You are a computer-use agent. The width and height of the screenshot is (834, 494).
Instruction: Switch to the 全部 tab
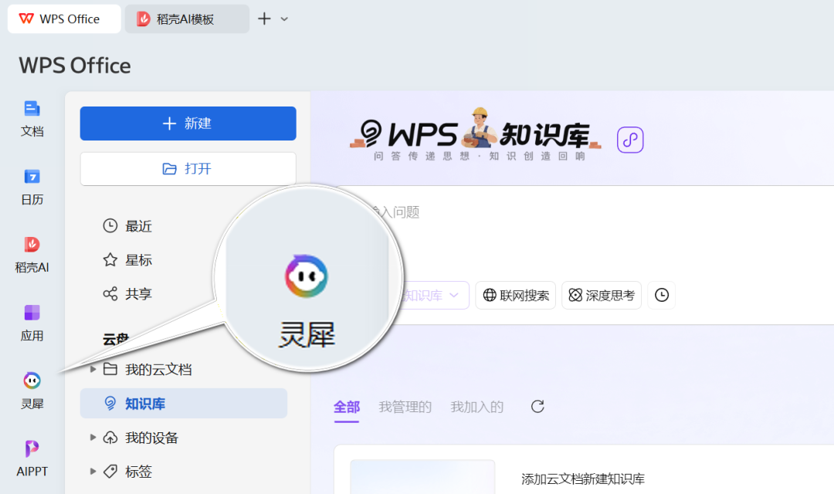coord(347,408)
